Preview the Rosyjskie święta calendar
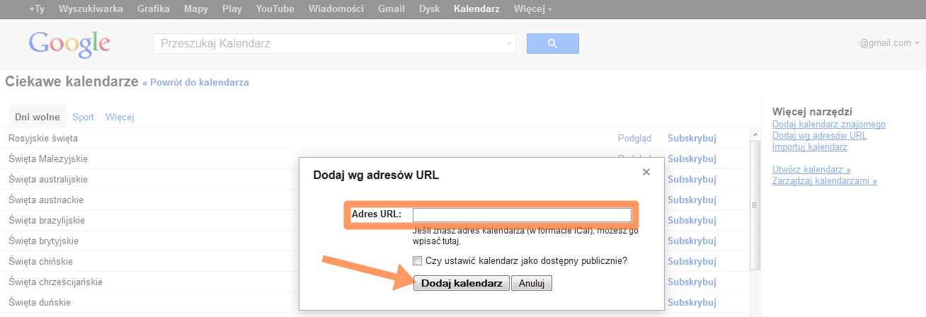Screen dimensions: 926x317 [634, 139]
